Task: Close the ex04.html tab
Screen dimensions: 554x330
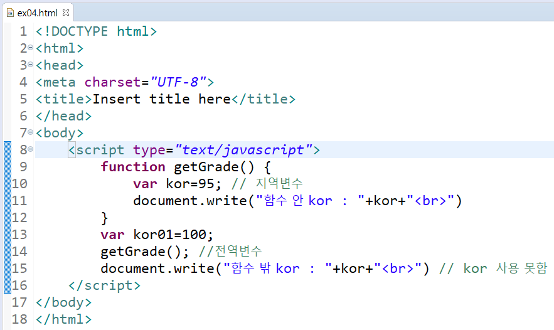Action: [x=66, y=13]
